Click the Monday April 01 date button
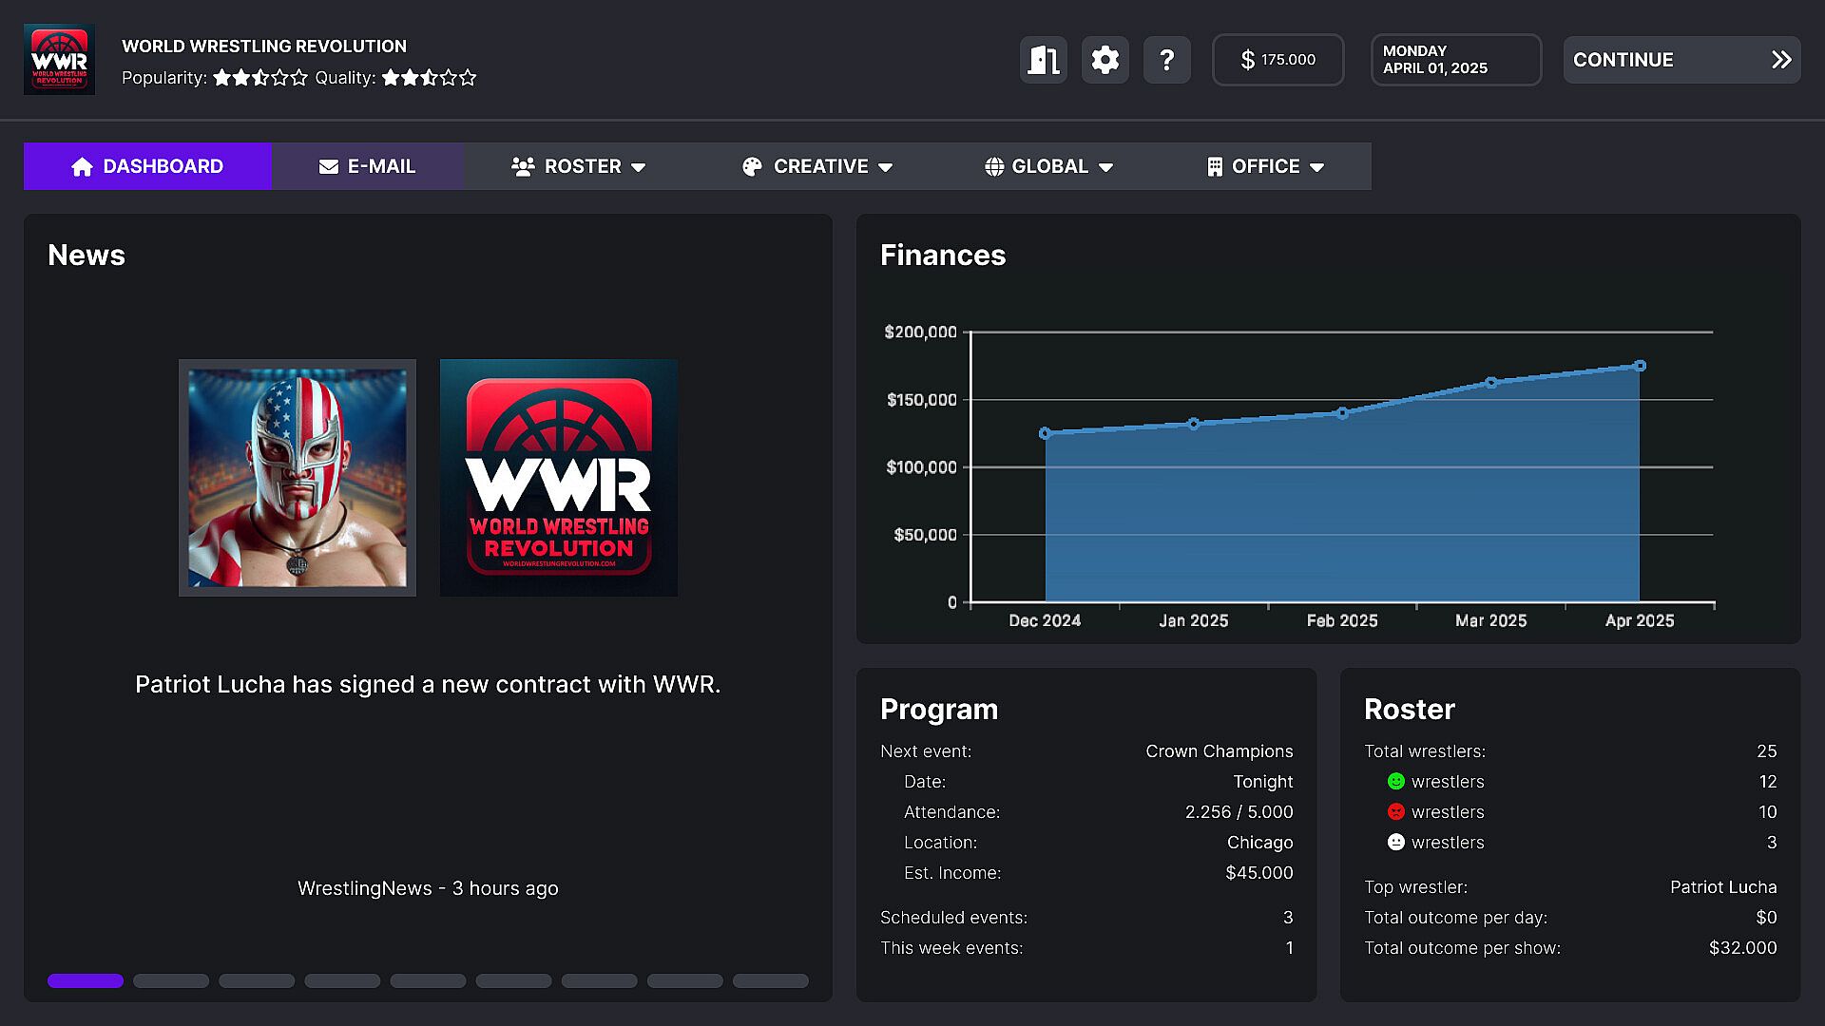This screenshot has height=1026, width=1825. pos(1455,60)
